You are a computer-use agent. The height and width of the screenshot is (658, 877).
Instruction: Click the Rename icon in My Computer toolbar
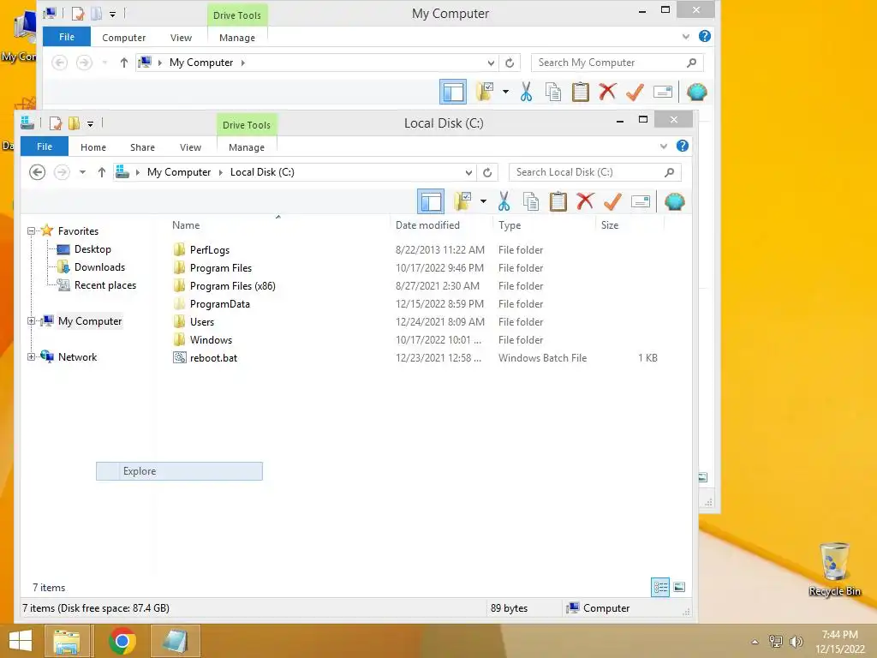[x=663, y=92]
